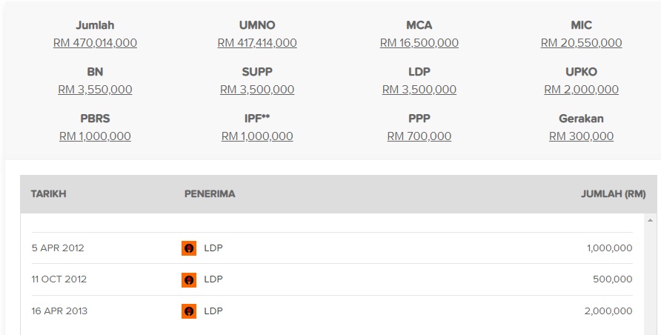Click the LDP icon in the 5 Apr 2012 row

pyautogui.click(x=189, y=248)
